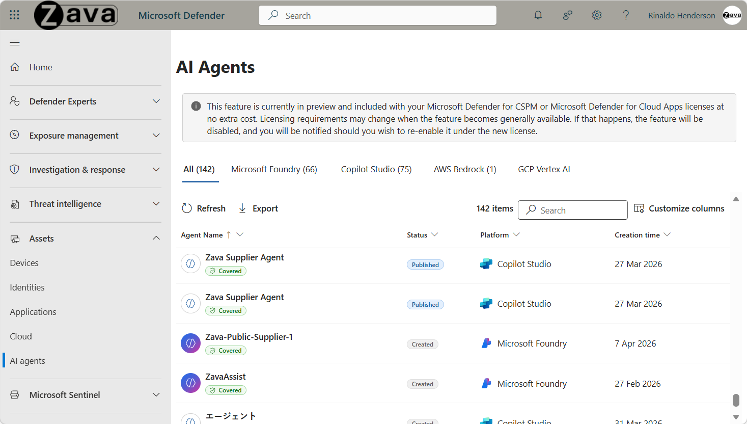Open the Status column dropdown chevron
The width and height of the screenshot is (747, 424).
click(x=434, y=234)
